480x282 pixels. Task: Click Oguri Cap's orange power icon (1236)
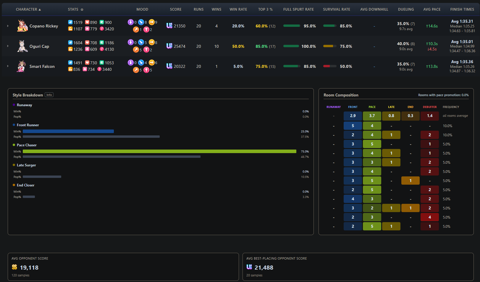coord(70,49)
